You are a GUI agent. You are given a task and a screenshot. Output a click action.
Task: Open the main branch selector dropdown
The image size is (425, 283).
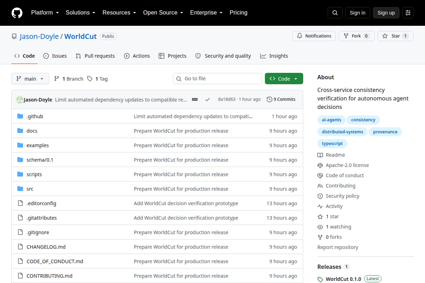[x=30, y=79]
